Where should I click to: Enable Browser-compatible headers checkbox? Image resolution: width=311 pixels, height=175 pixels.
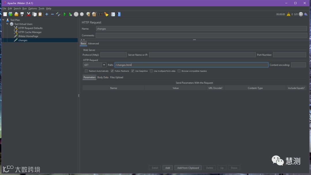tap(179, 71)
